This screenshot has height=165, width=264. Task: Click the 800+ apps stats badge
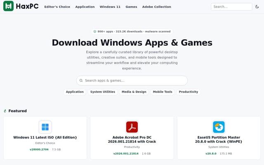click(132, 31)
